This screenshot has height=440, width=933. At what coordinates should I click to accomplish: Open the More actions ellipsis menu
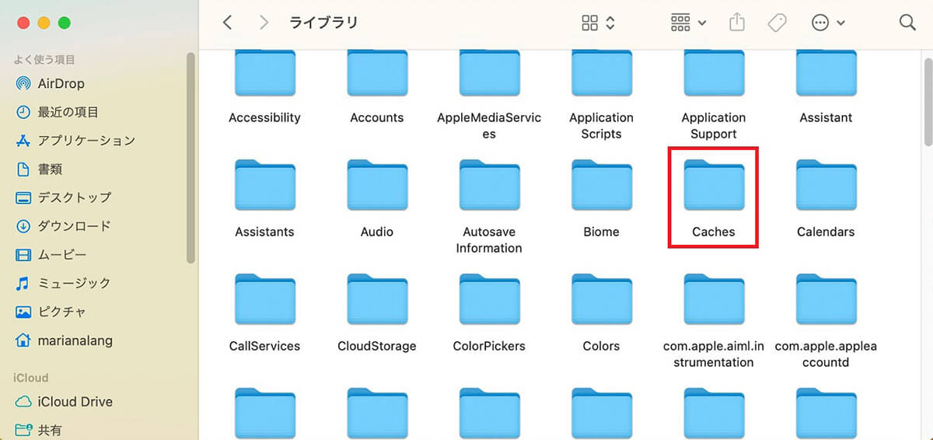point(828,23)
